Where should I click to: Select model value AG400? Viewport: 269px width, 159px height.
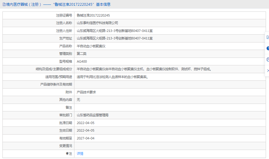(82, 61)
